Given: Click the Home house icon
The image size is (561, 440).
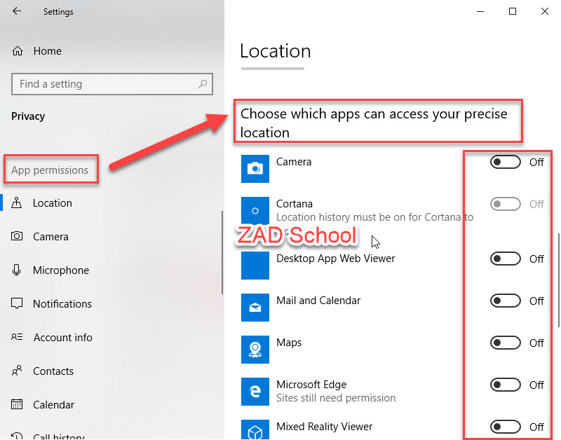Looking at the screenshot, I should point(18,51).
